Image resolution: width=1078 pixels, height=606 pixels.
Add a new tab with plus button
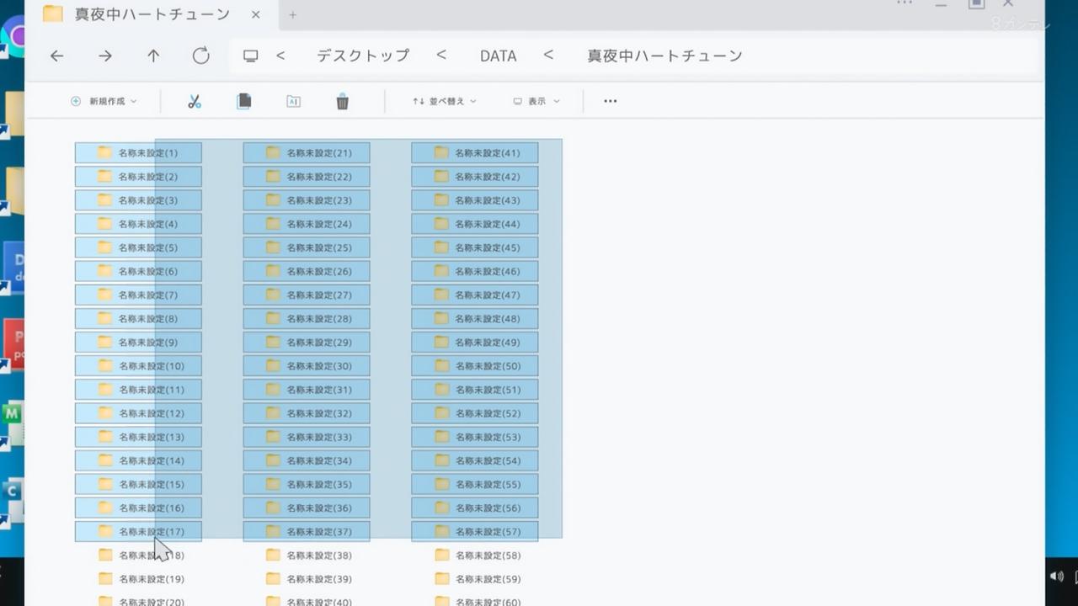point(293,14)
